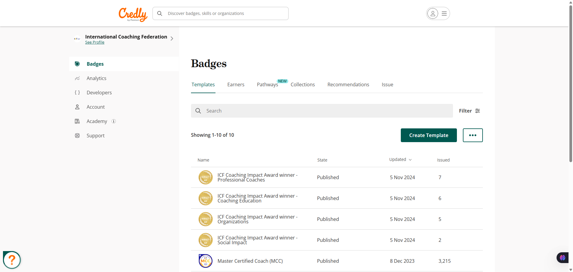Click the Create Template button
This screenshot has height=272, width=573.
429,135
